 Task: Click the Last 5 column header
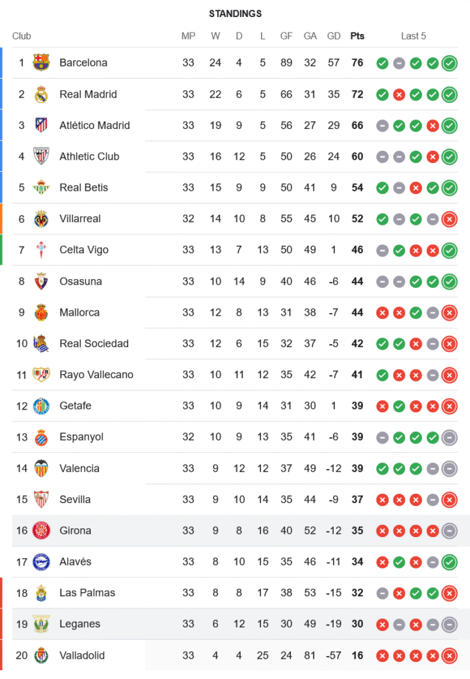[x=414, y=36]
